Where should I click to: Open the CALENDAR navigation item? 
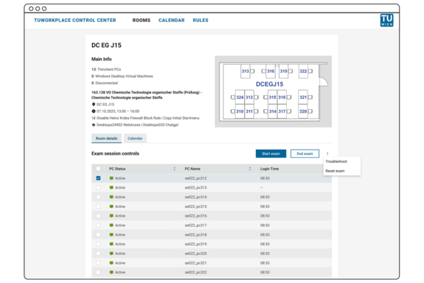click(x=171, y=21)
